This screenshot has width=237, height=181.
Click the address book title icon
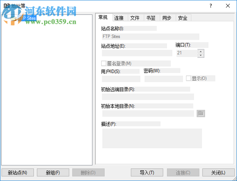[6, 6]
